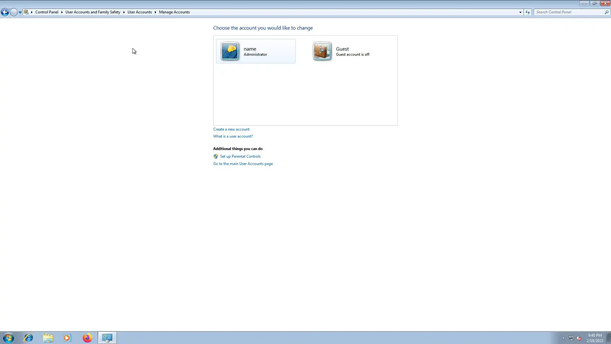This screenshot has width=611, height=344.
Task: Open the recent pages dropdown arrow
Action: (20, 12)
